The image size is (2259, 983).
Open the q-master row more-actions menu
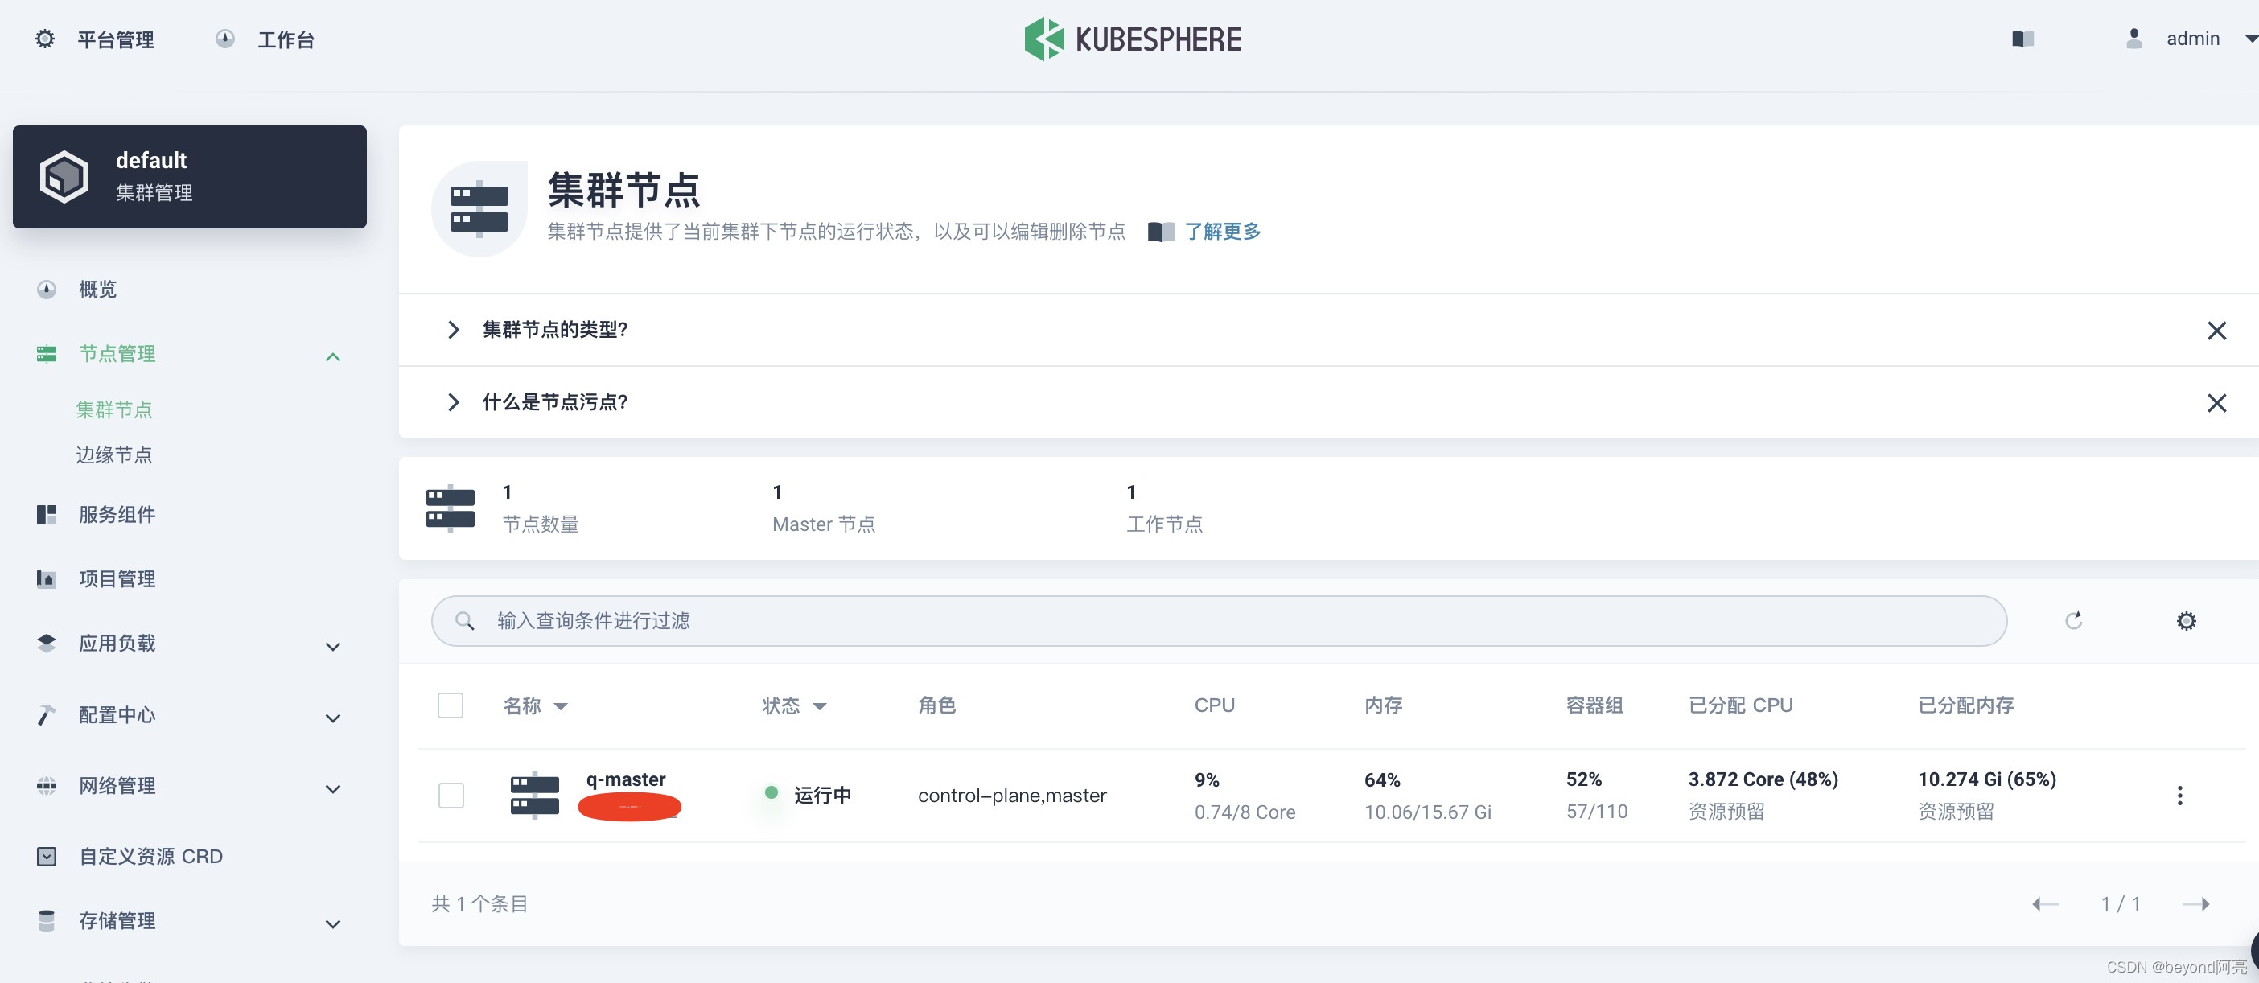point(2179,796)
